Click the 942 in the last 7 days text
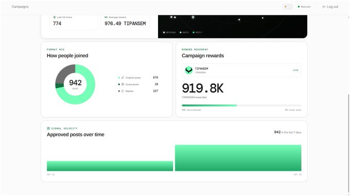 pos(288,132)
